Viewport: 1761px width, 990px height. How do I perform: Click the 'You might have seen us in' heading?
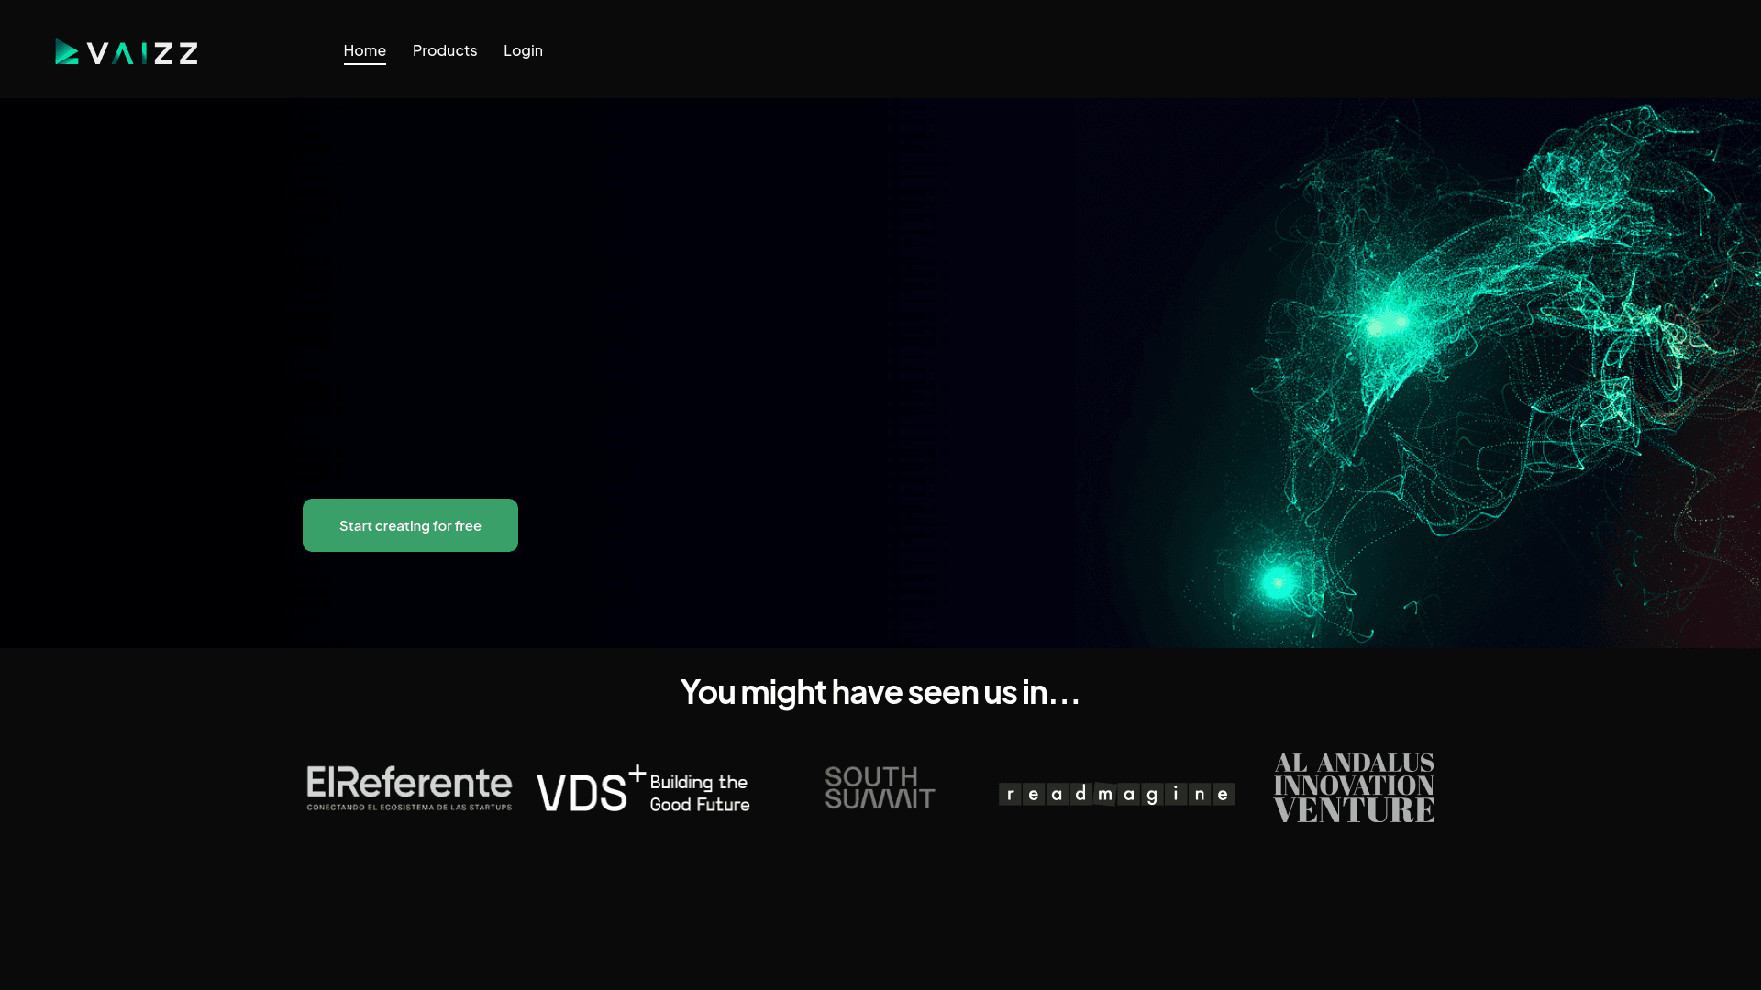tap(880, 692)
